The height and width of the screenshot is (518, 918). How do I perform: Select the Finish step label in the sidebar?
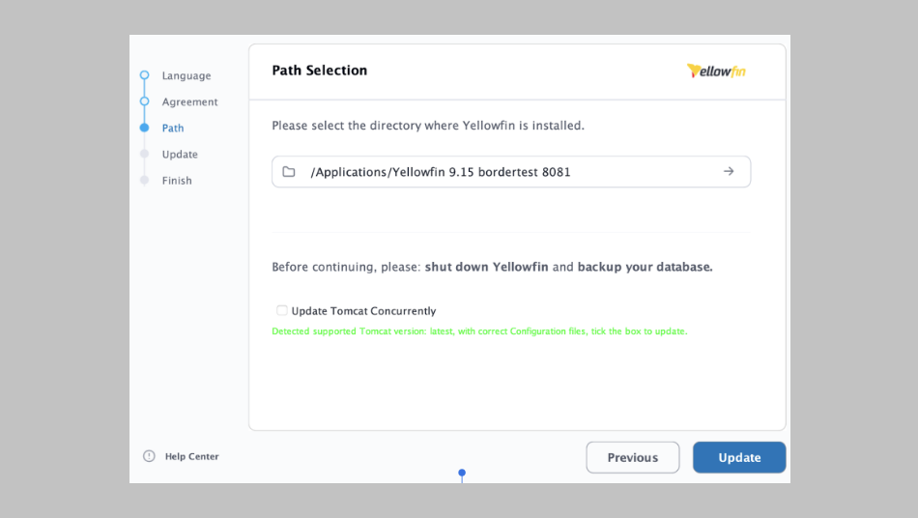(x=177, y=180)
